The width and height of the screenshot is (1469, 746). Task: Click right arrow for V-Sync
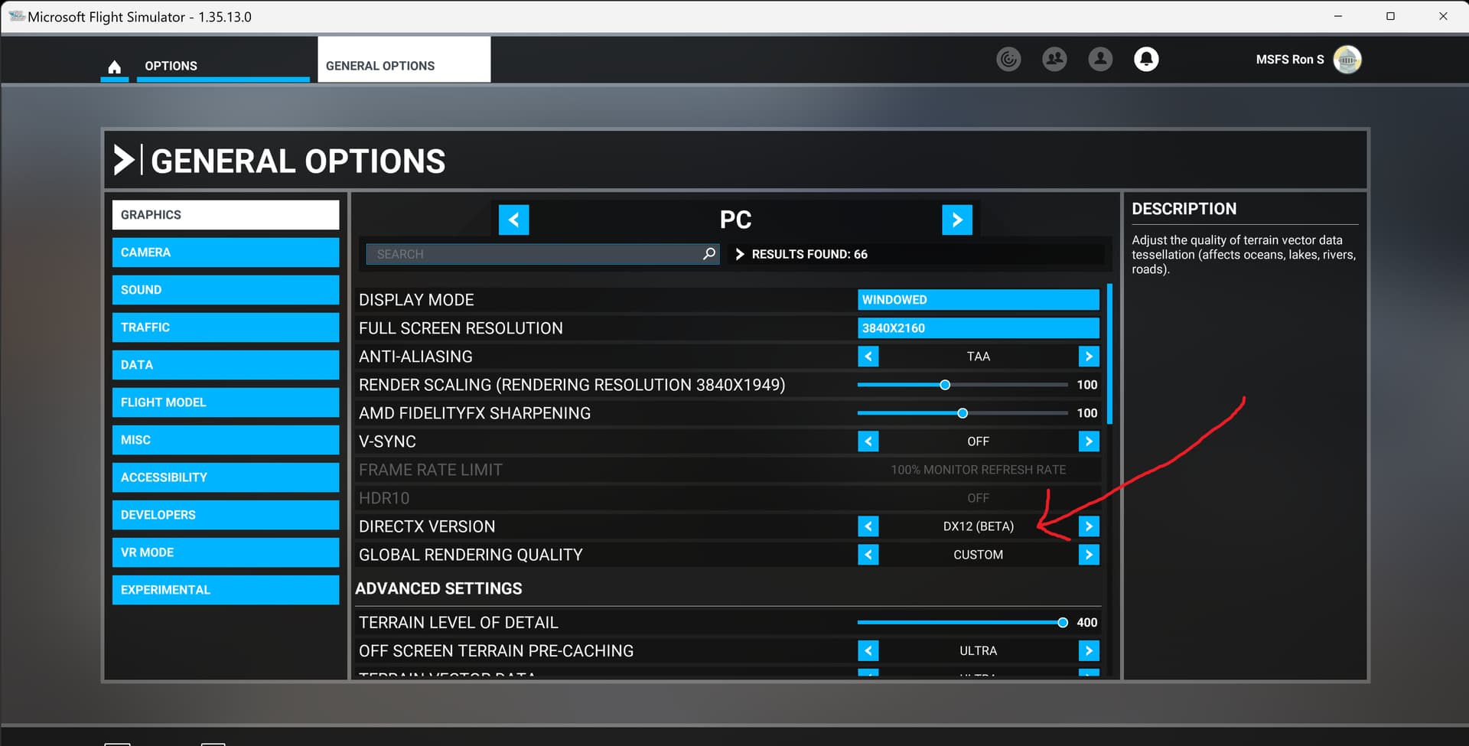pos(1089,441)
